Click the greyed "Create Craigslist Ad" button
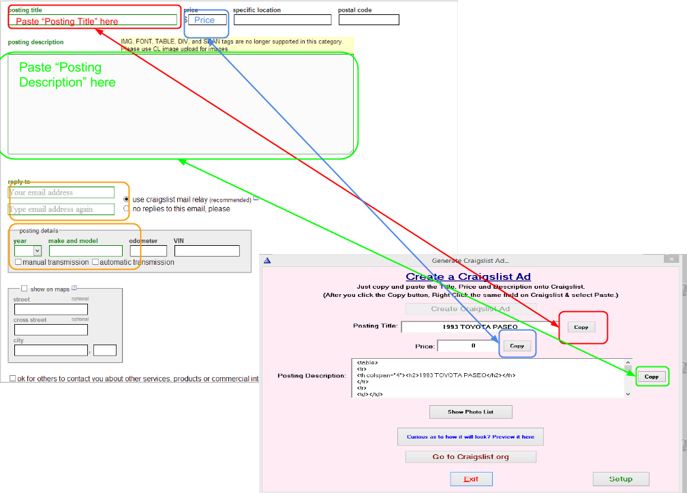 pos(470,308)
